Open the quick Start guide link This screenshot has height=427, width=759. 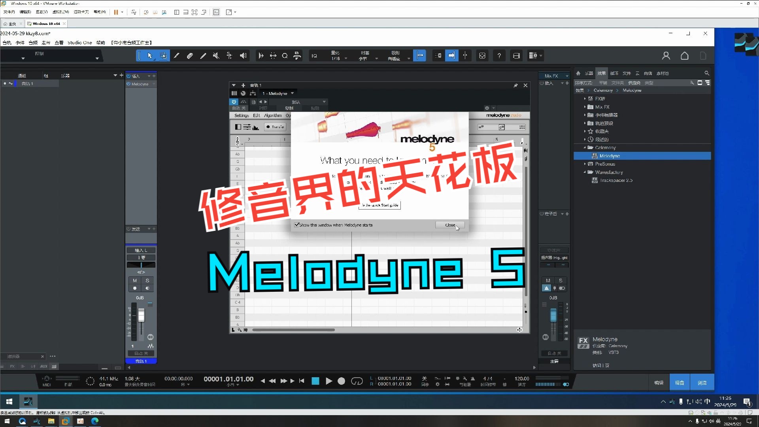click(379, 205)
